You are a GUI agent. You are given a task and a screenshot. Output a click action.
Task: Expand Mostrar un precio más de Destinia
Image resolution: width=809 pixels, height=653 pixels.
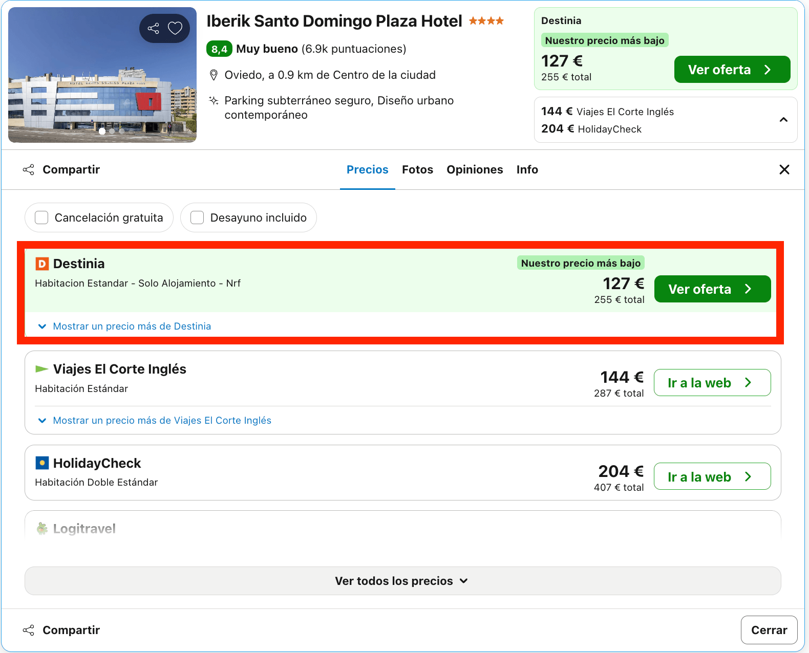coord(125,326)
